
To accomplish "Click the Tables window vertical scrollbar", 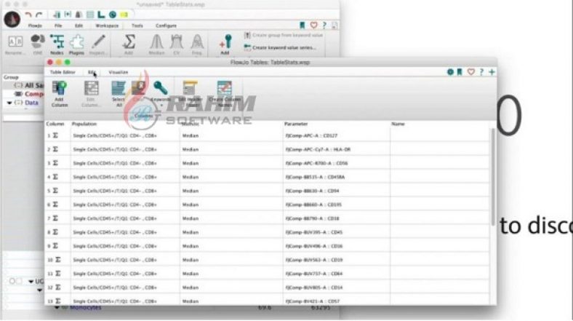I will click(492, 177).
